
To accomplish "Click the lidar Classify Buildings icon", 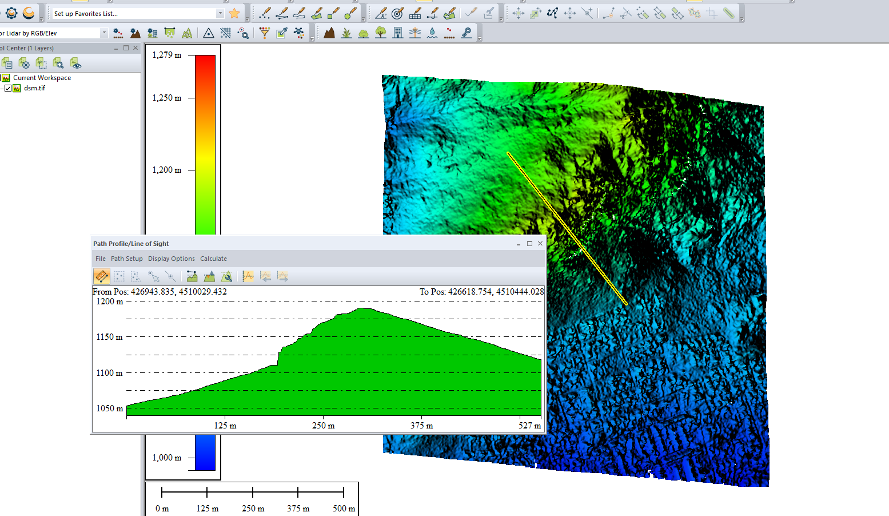I will pos(152,33).
